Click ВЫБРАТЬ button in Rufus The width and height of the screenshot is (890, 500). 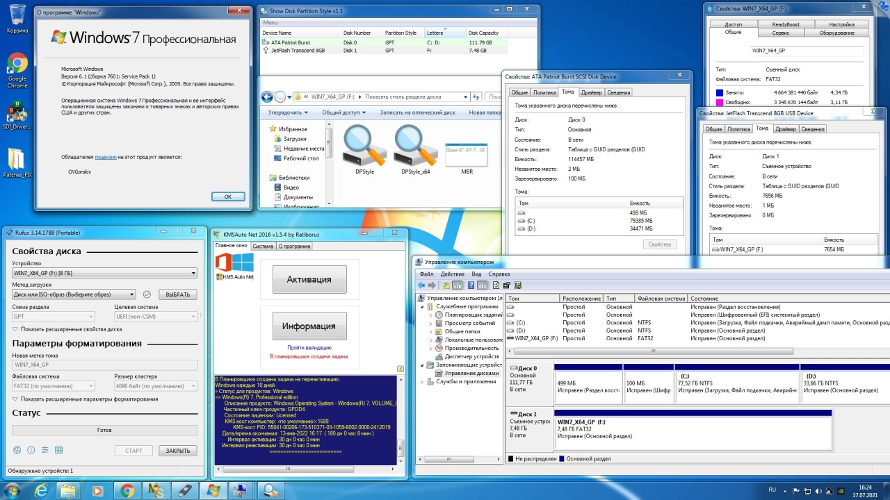pos(178,294)
